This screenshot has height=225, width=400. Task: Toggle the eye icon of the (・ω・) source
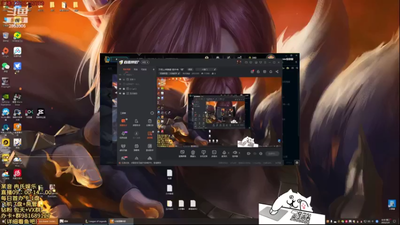pos(120,89)
